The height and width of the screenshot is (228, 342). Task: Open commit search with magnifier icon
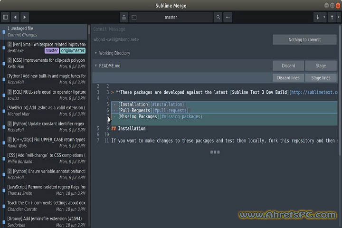tap(218, 17)
